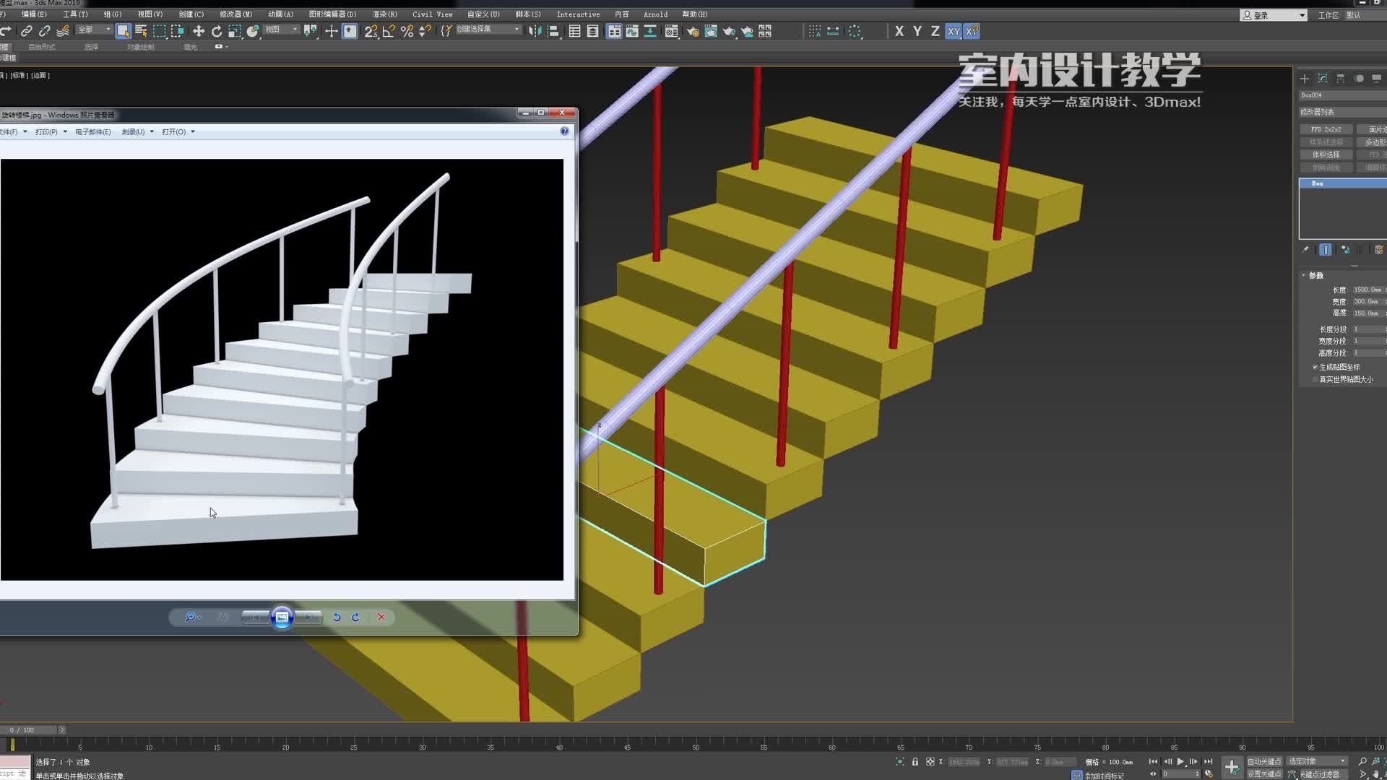Open the Mirror tool

[x=535, y=31]
